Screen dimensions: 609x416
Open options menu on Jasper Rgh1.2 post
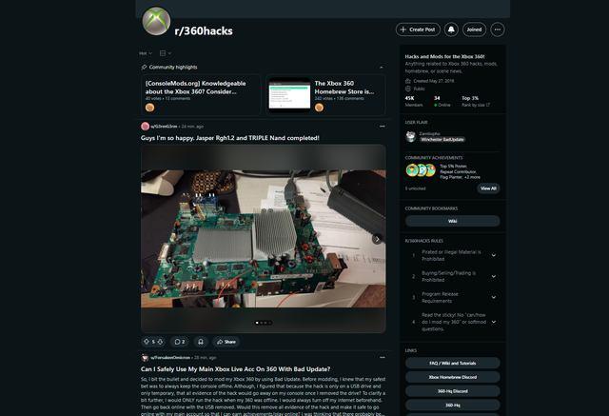tap(383, 127)
